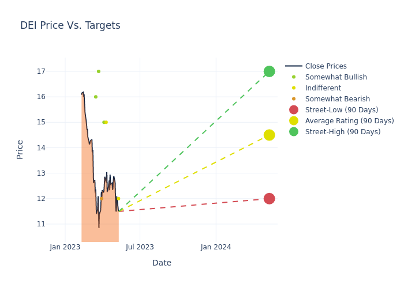Click the Somewhat Bullish dot at price 16
The width and height of the screenshot is (404, 288).
pos(96,97)
